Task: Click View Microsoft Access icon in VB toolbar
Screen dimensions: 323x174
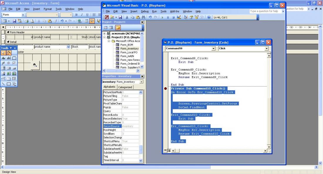Action: [x=107, y=17]
